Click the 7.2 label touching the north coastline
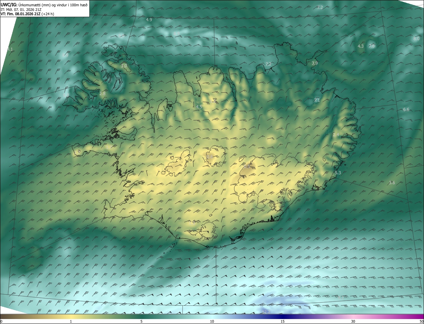This screenshot has height=324, width=424. (x=268, y=64)
